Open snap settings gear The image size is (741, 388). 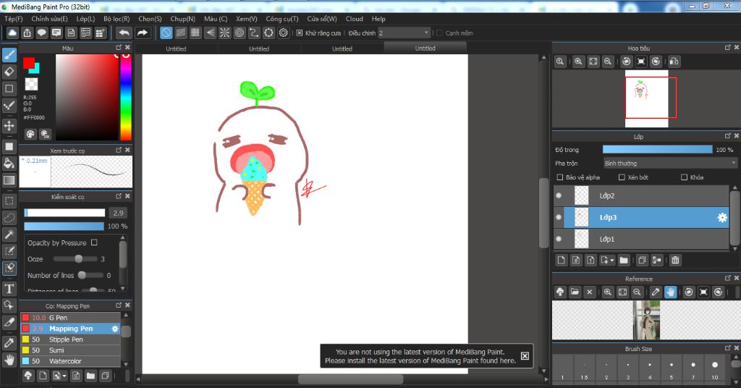click(284, 33)
